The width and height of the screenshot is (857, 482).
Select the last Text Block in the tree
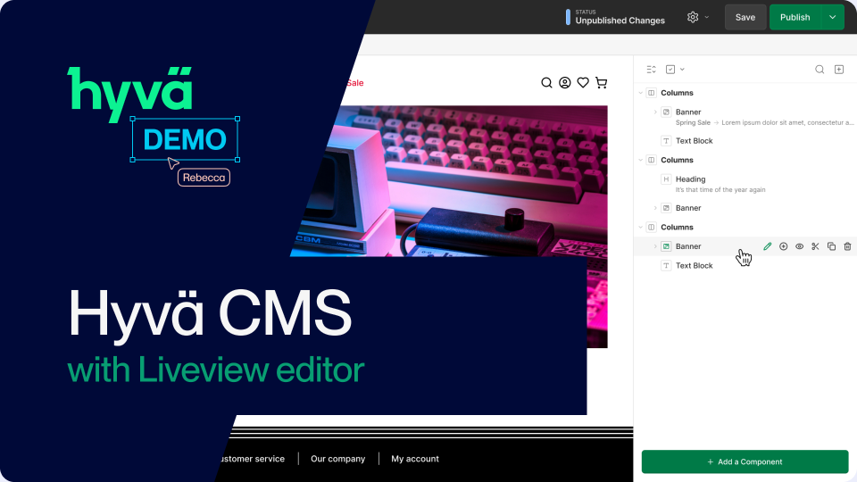click(x=695, y=266)
